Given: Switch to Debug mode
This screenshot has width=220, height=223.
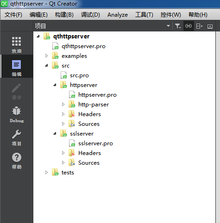Looking at the screenshot, I should (17, 114).
